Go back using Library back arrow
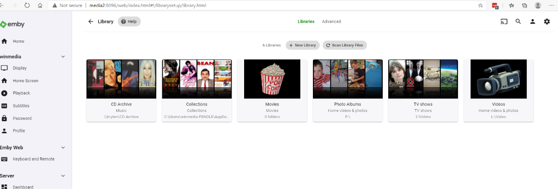 point(91,21)
